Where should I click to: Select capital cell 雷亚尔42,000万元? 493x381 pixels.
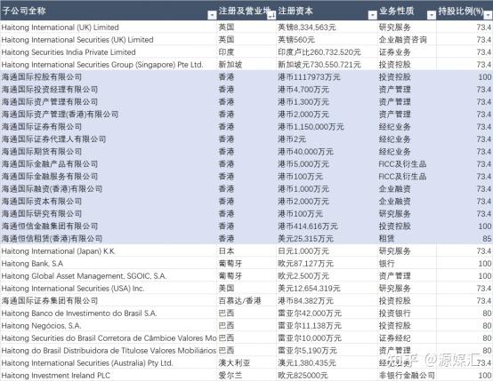327,314
